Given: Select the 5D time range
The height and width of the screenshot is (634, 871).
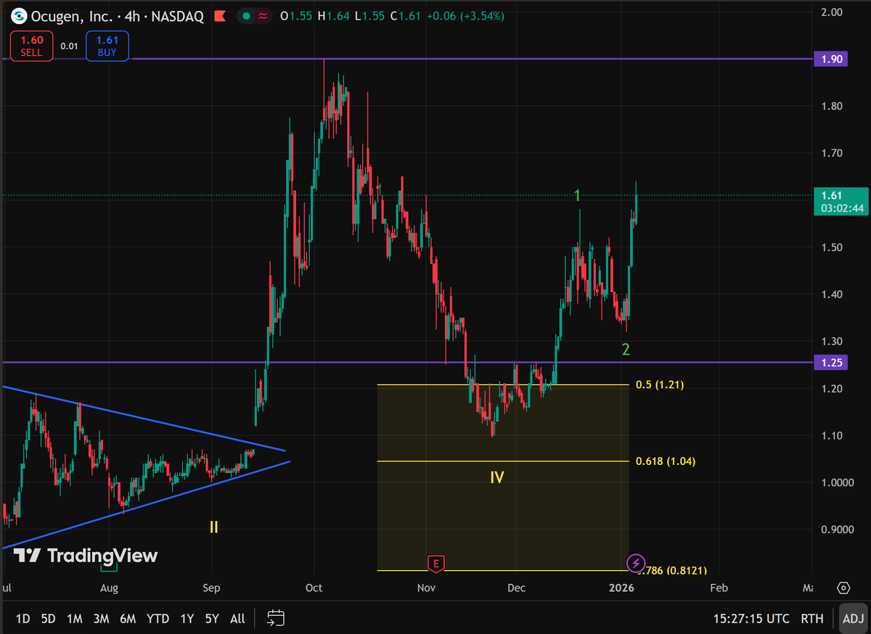Looking at the screenshot, I should tap(48, 619).
